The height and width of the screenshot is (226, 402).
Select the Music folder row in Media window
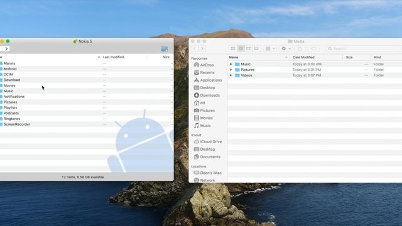315,64
